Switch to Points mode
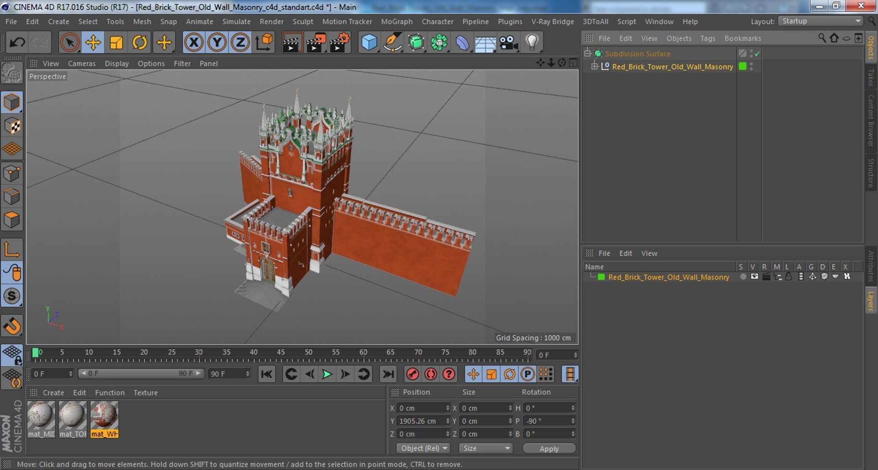 click(x=12, y=173)
